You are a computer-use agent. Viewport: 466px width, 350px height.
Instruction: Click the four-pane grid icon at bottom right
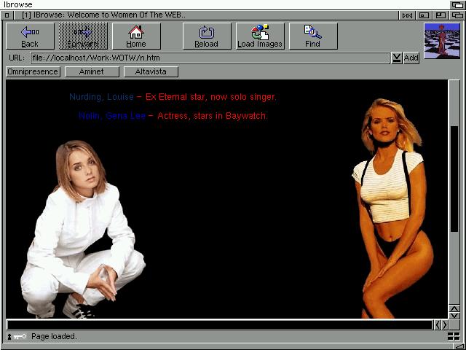[x=454, y=336]
